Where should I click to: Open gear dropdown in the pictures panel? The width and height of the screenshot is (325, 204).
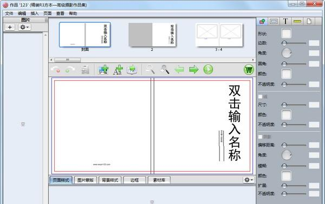click(24, 27)
